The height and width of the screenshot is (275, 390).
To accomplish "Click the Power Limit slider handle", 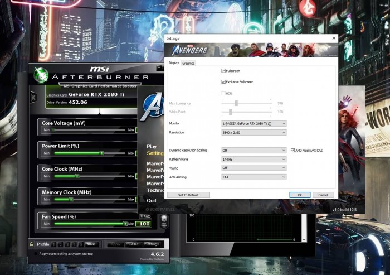I will click(101, 152).
